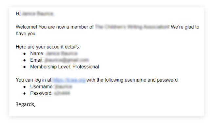Select the blurred username value
This screenshot has height=125, width=213.
tap(64, 86)
